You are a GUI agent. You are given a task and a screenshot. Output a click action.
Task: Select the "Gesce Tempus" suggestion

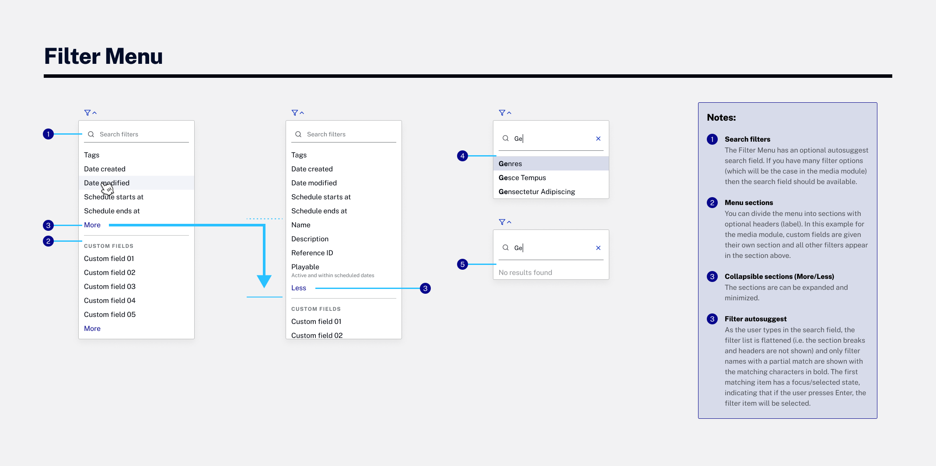click(522, 177)
